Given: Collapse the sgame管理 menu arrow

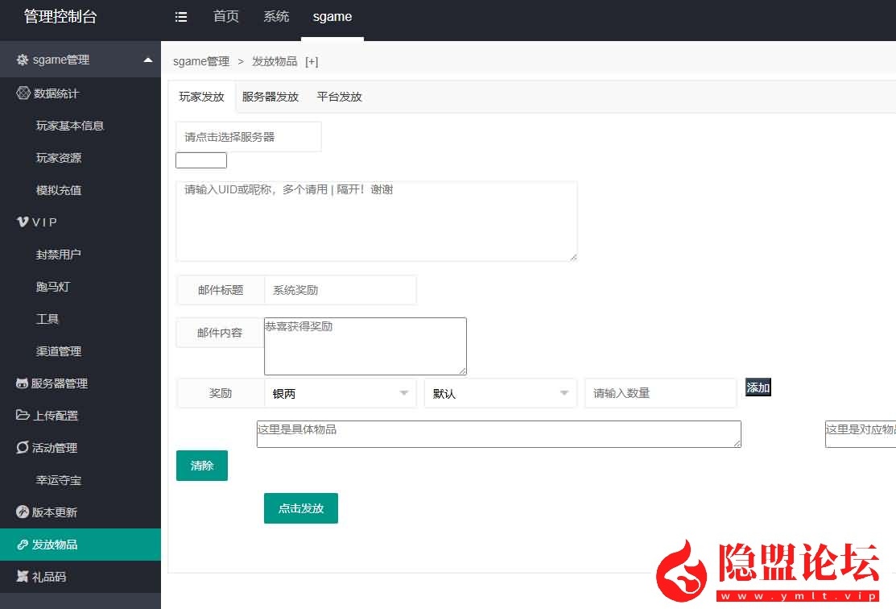Looking at the screenshot, I should tap(147, 60).
